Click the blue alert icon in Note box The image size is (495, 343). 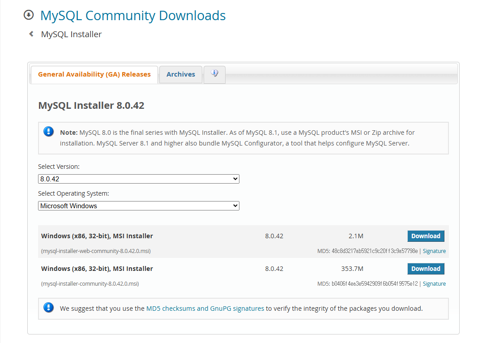coord(49,131)
